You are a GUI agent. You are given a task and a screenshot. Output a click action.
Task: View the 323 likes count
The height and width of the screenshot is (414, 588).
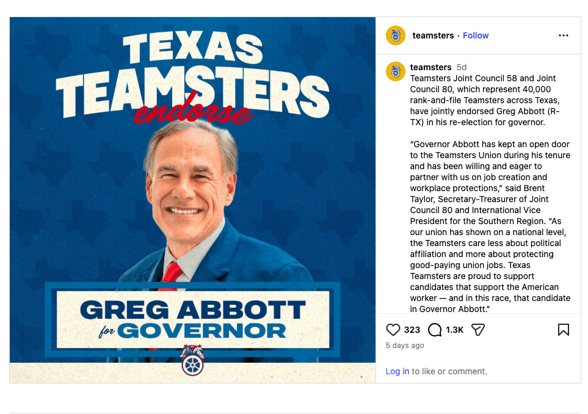[412, 330]
